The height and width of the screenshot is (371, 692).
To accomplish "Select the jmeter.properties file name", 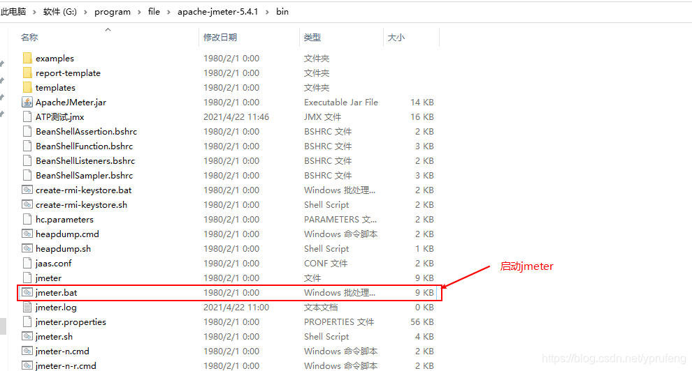I will click(71, 322).
